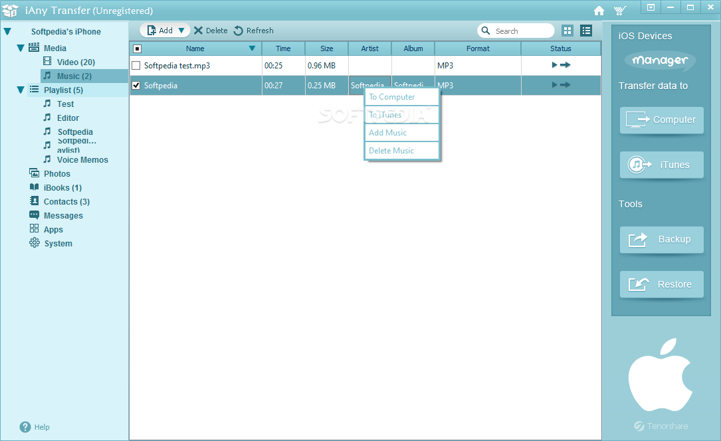Transfer data to iTunes button
721x441 pixels.
coord(661,165)
